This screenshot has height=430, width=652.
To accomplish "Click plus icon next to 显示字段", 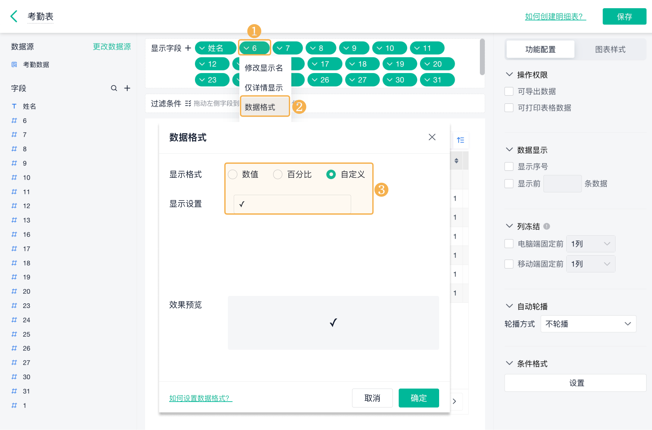I will [188, 48].
